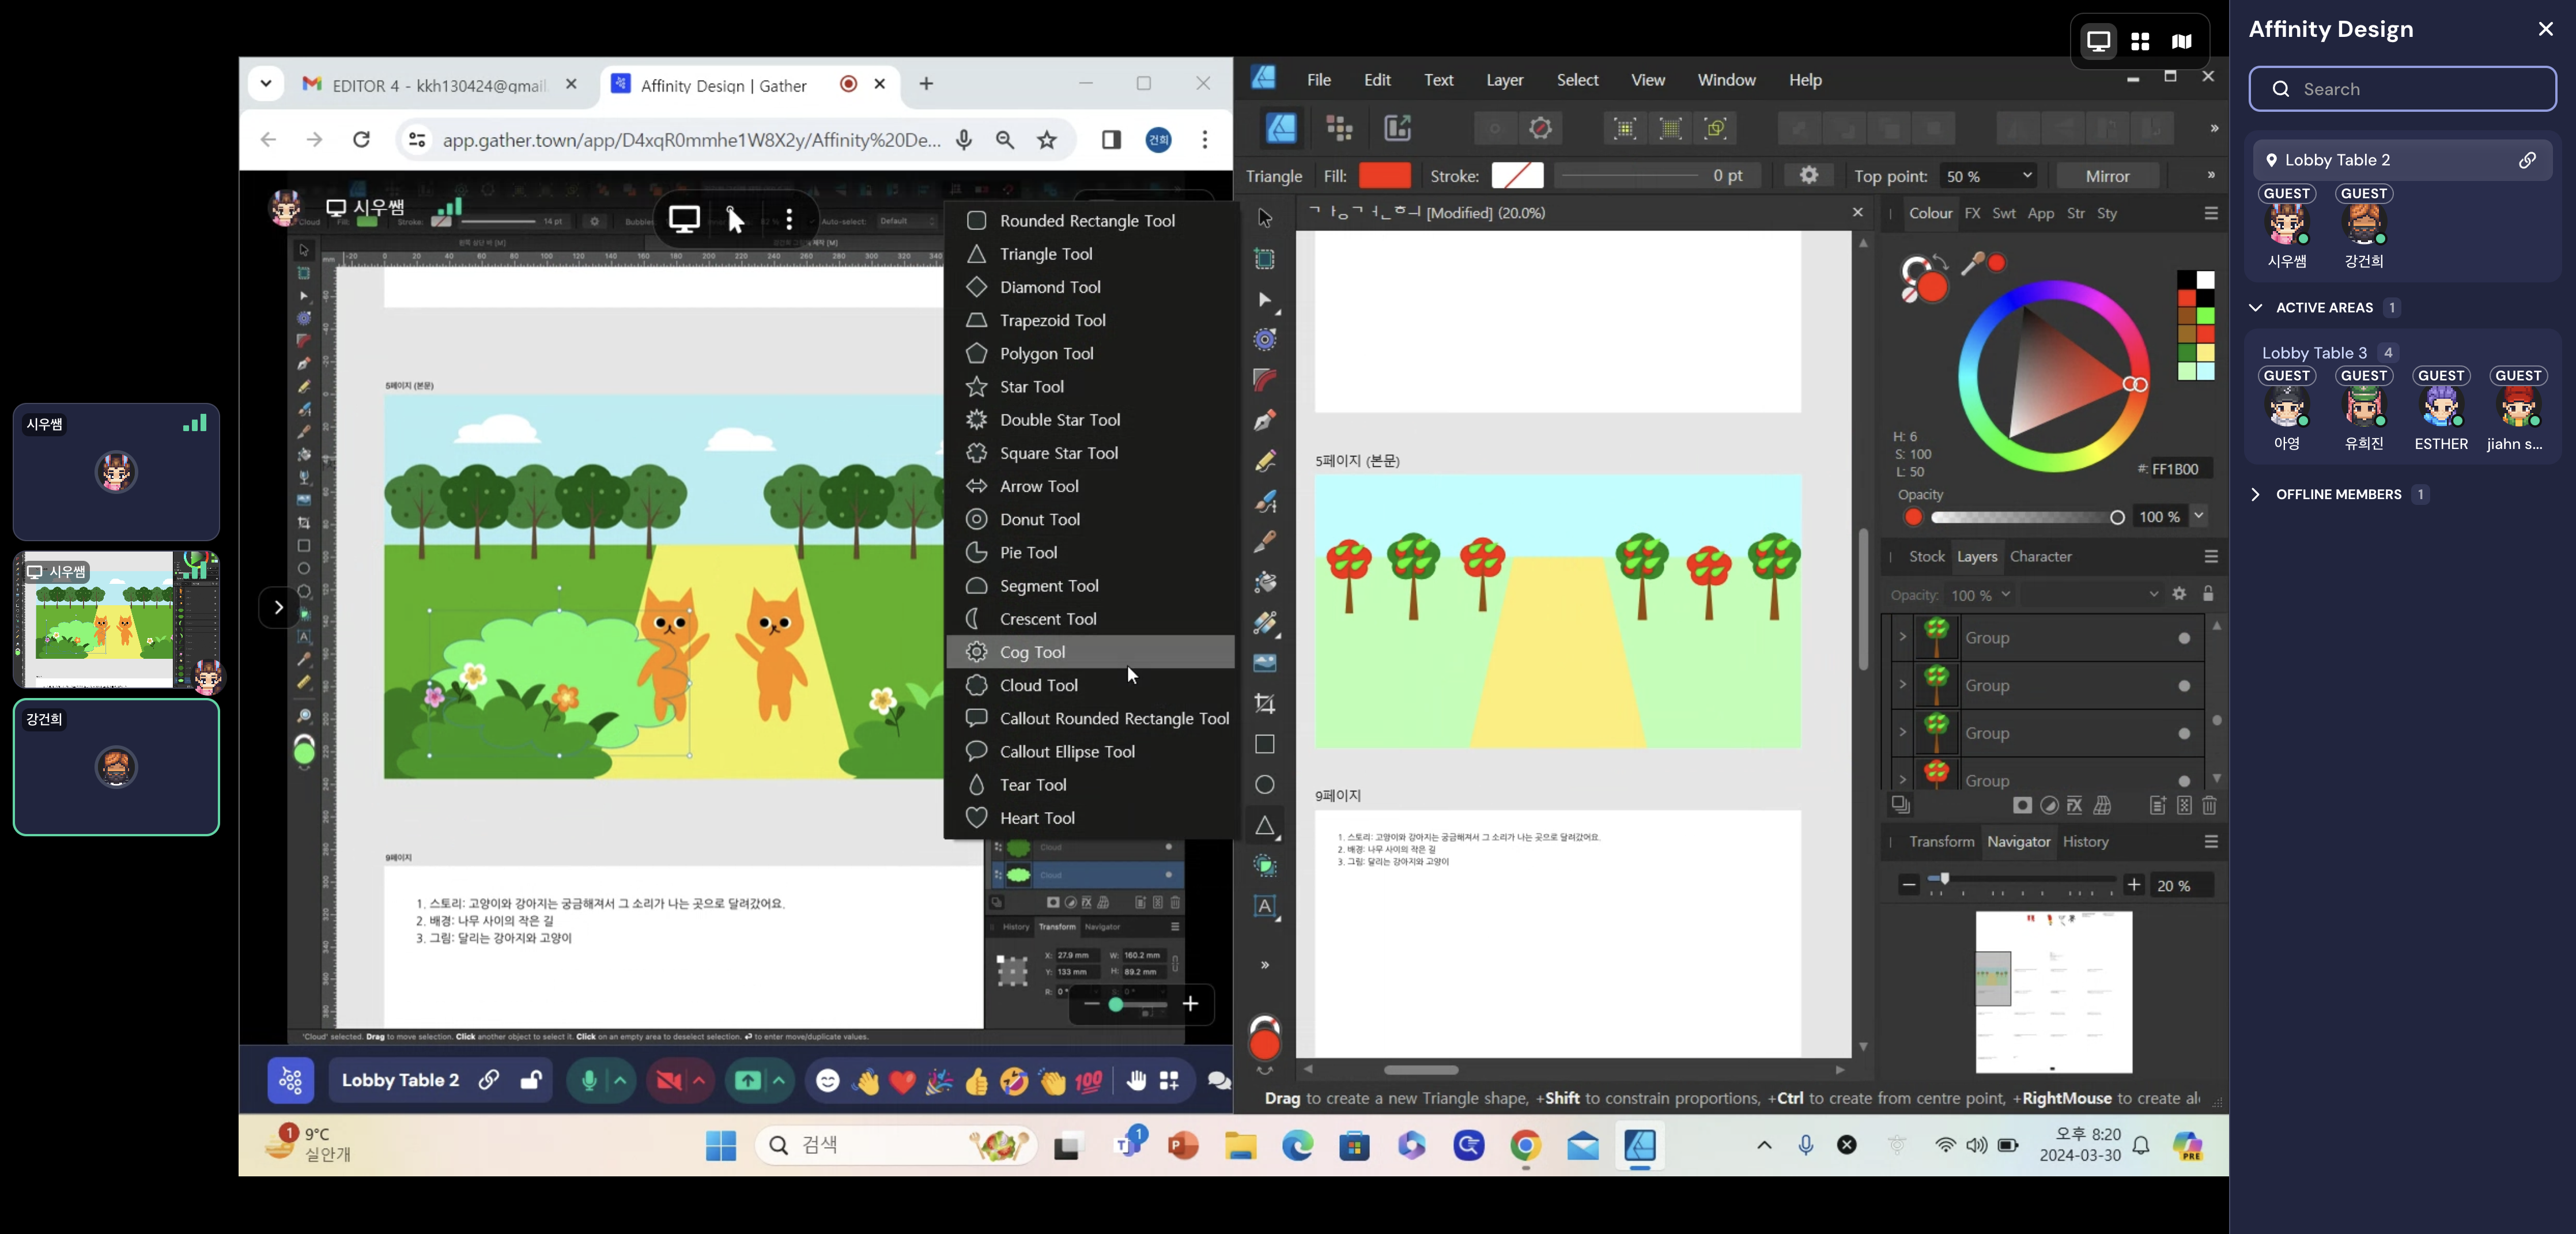Send the thumbs up reaction
Screen dimensions: 2576x1234
click(x=977, y=1081)
